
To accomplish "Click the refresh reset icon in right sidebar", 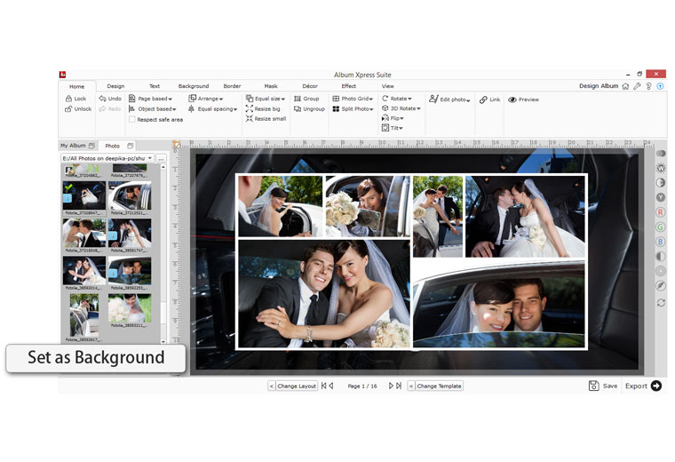I will (661, 303).
